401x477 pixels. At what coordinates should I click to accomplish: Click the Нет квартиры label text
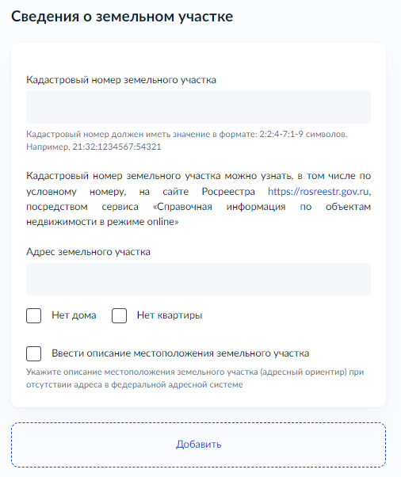[170, 315]
